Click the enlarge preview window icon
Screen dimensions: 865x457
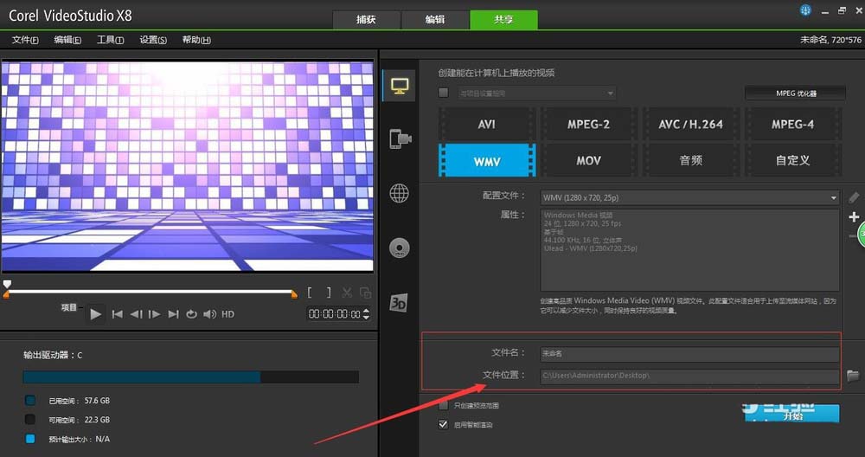(365, 293)
